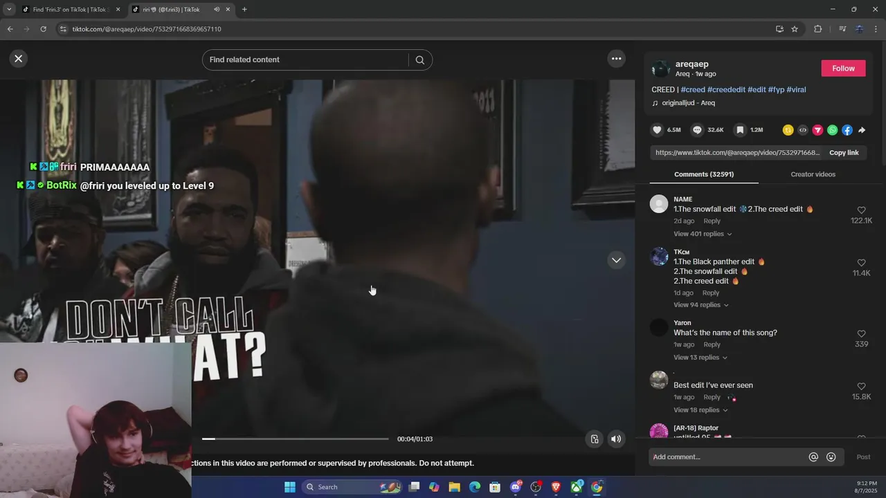Viewport: 886px width, 498px height.
Task: Like TKcm's Black panther edit comment
Action: coord(861,263)
